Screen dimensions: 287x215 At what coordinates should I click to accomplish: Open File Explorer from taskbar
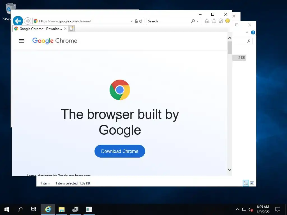pyautogui.click(x=61, y=209)
